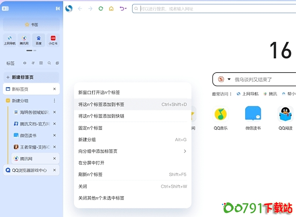Go to the home page icon

click(111, 8)
